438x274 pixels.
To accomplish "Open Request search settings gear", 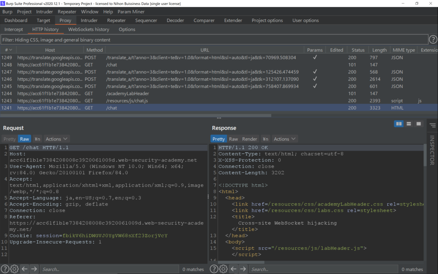I will tap(14, 269).
